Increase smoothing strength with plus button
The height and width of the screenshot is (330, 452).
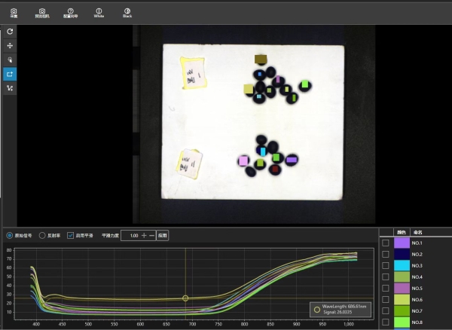143,235
